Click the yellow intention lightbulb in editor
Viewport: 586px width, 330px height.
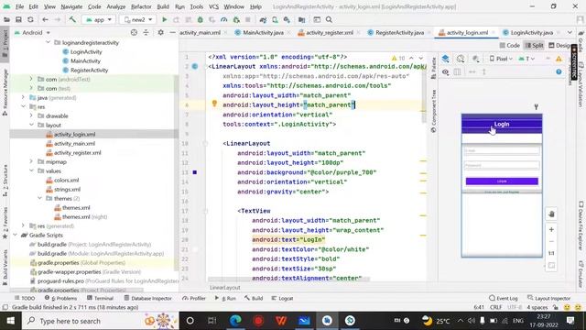tap(214, 104)
